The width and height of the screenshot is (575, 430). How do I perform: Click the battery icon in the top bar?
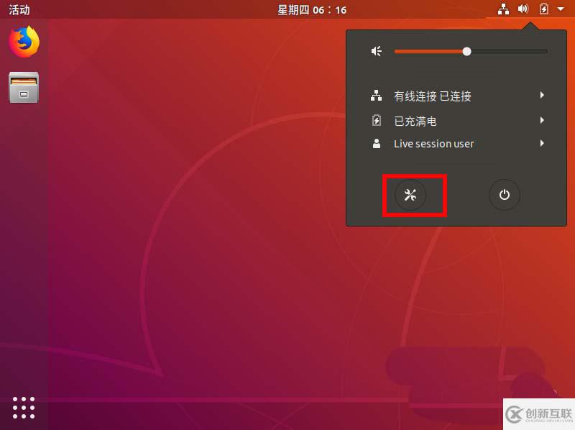pos(544,9)
